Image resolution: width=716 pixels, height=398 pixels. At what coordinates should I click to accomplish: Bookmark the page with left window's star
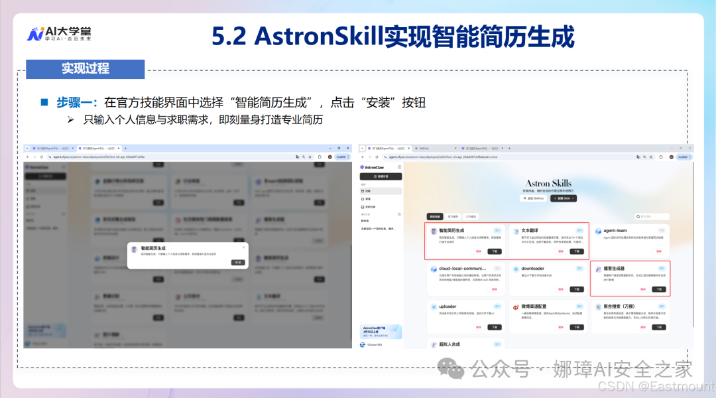310,157
